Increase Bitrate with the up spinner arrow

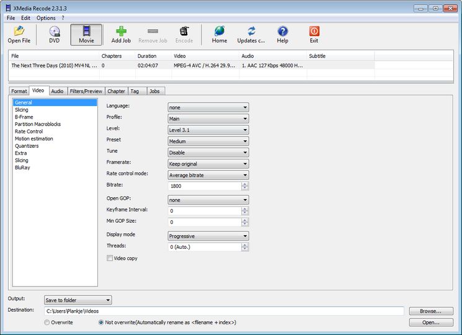click(x=245, y=184)
